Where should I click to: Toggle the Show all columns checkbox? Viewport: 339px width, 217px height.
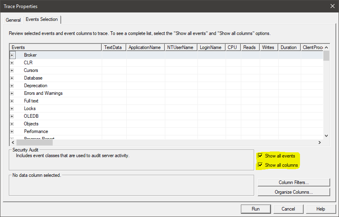click(x=261, y=165)
